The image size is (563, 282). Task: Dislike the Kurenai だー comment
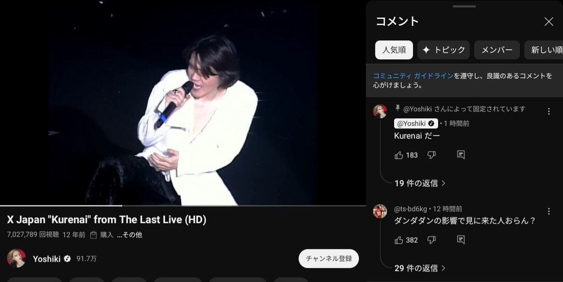coord(432,155)
